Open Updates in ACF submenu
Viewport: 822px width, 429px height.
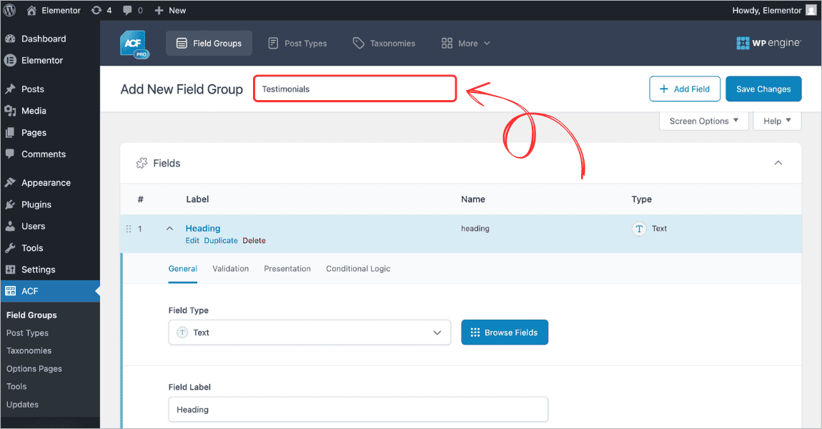[x=23, y=405]
